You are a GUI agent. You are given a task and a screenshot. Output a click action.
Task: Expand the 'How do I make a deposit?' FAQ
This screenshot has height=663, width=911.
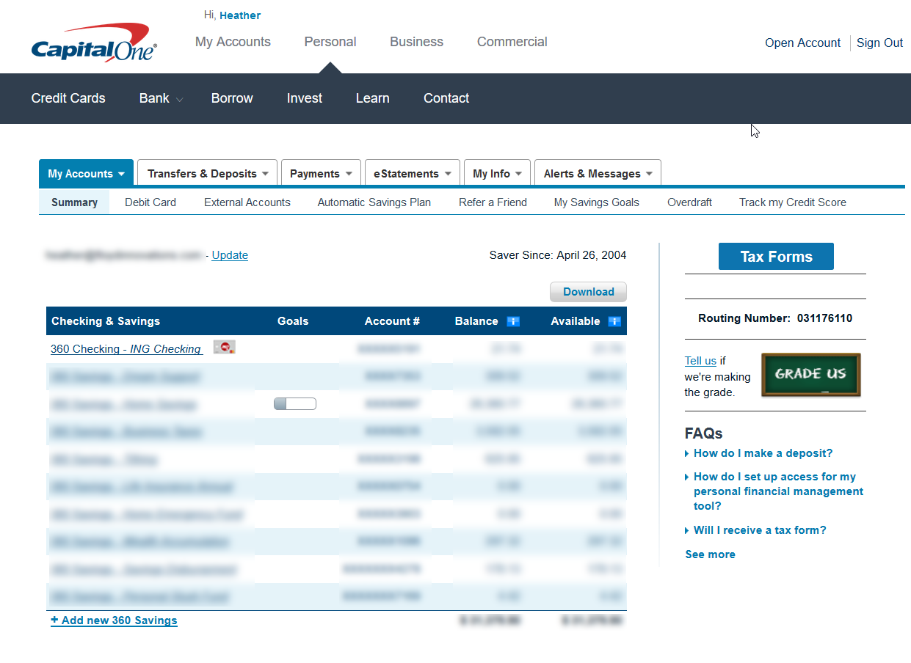click(763, 453)
